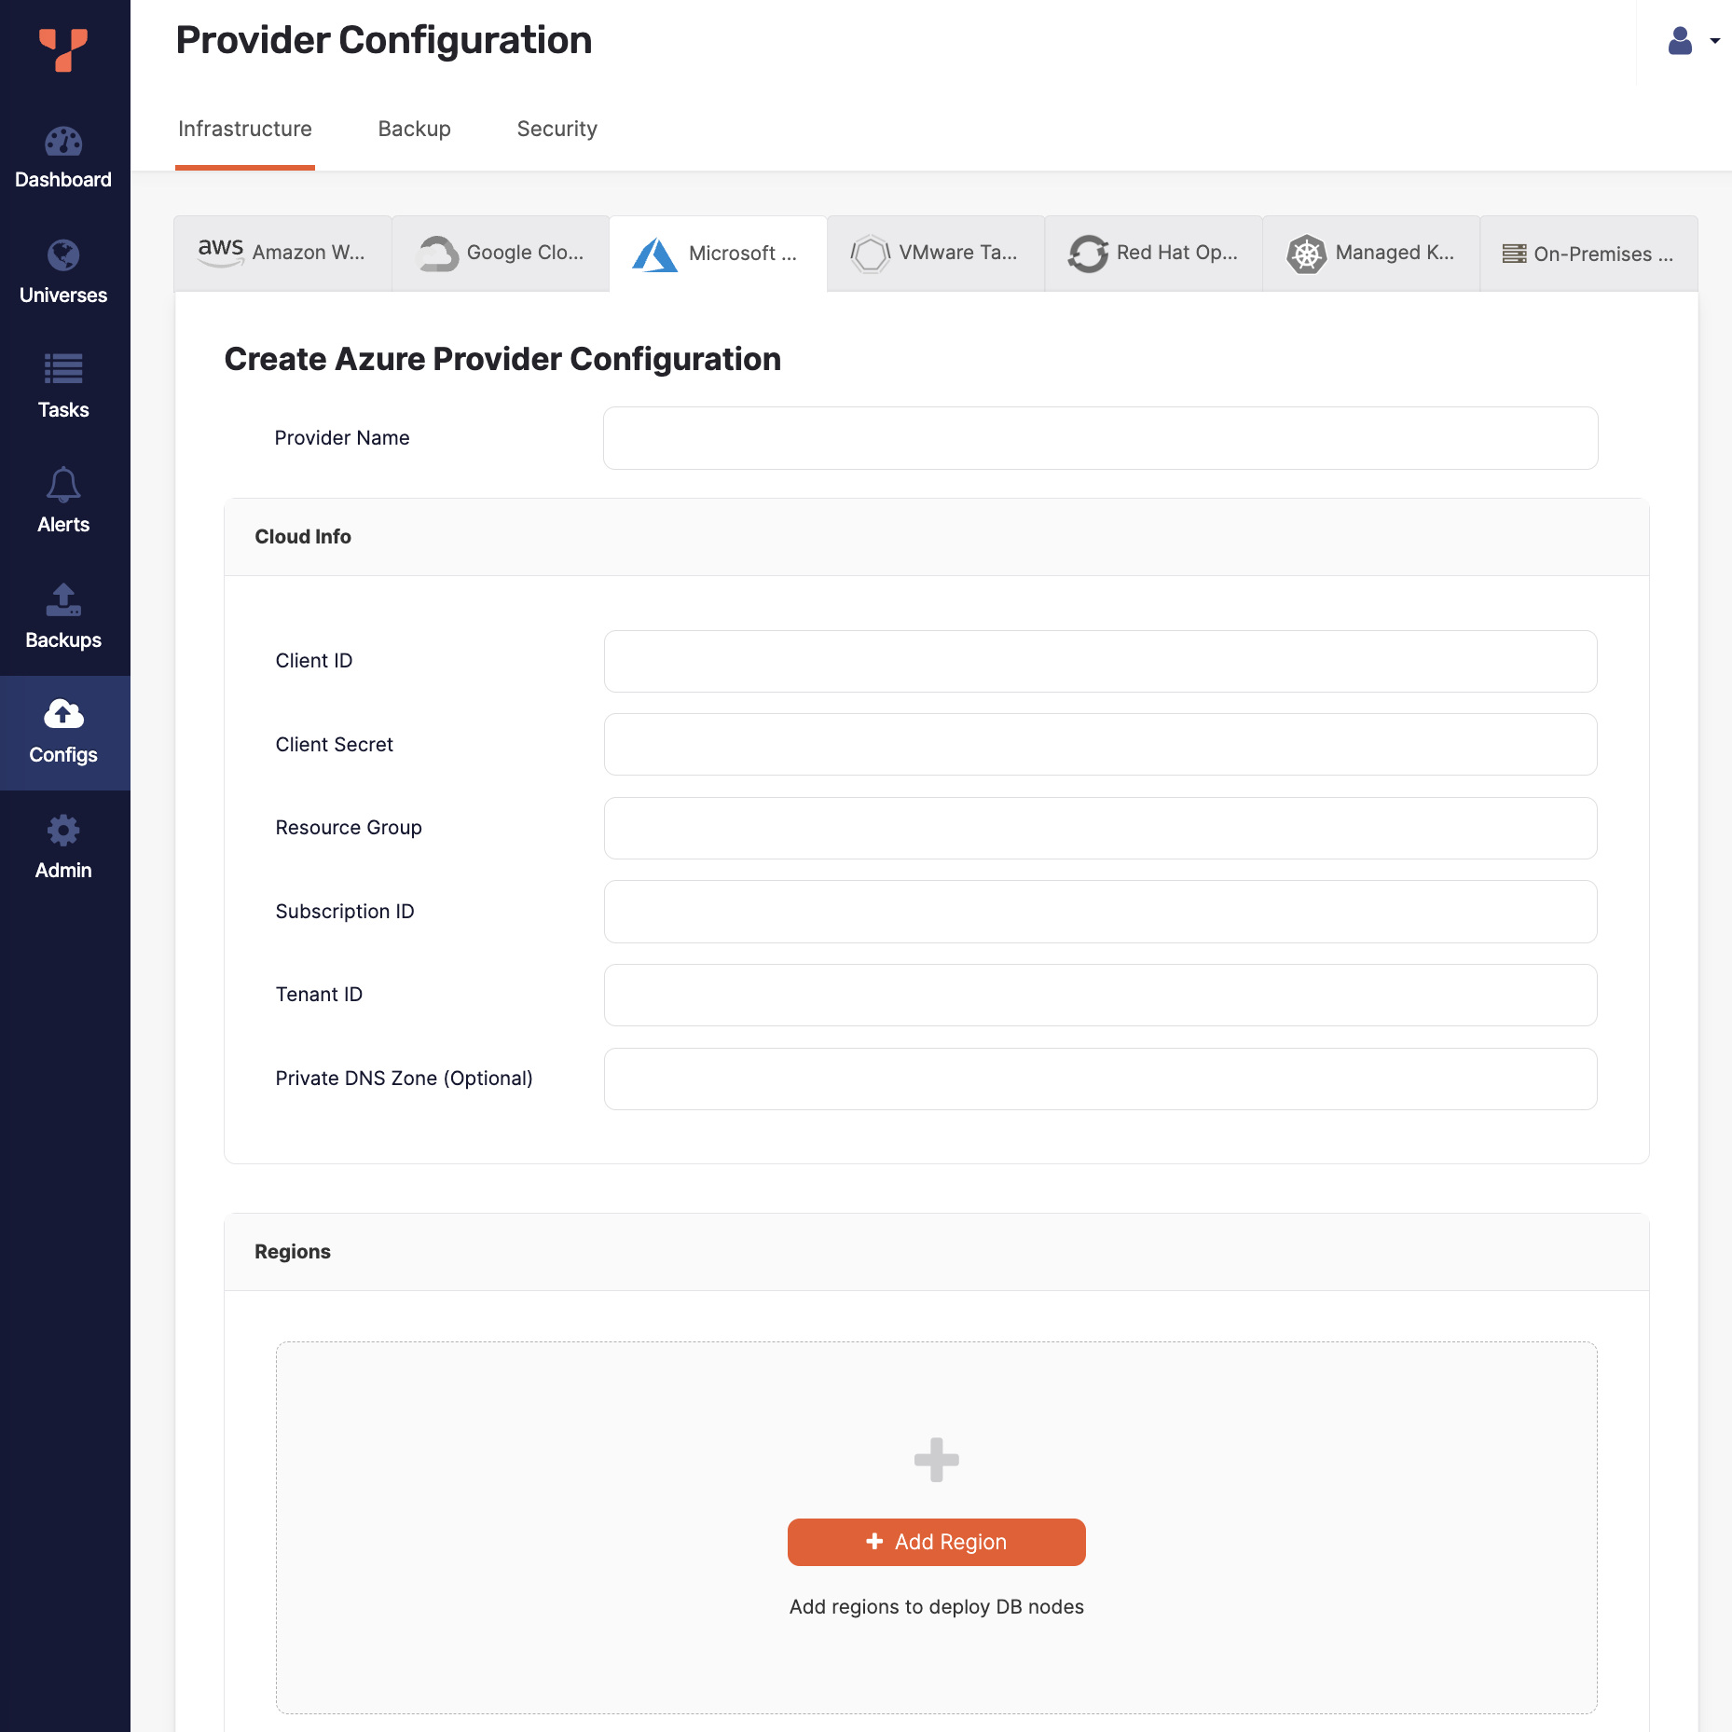Screen dimensions: 1732x1732
Task: Focus the Private DNS Zone input field
Action: tap(1101, 1079)
